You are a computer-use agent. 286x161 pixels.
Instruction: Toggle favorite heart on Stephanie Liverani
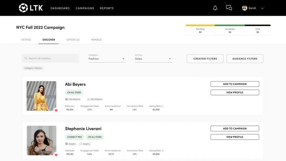click(x=56, y=155)
